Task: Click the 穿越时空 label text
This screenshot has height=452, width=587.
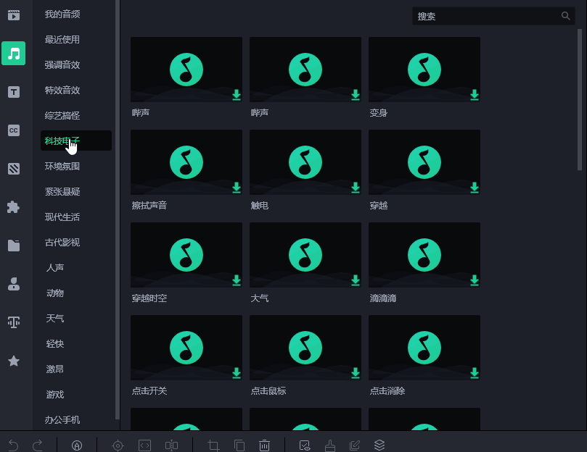Action: point(149,298)
